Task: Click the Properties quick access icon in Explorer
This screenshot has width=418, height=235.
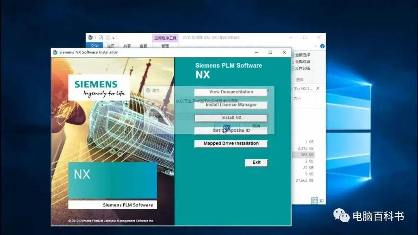Action: pos(101,37)
